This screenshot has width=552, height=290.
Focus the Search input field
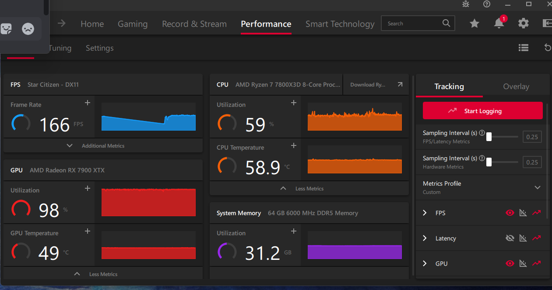[418, 24]
